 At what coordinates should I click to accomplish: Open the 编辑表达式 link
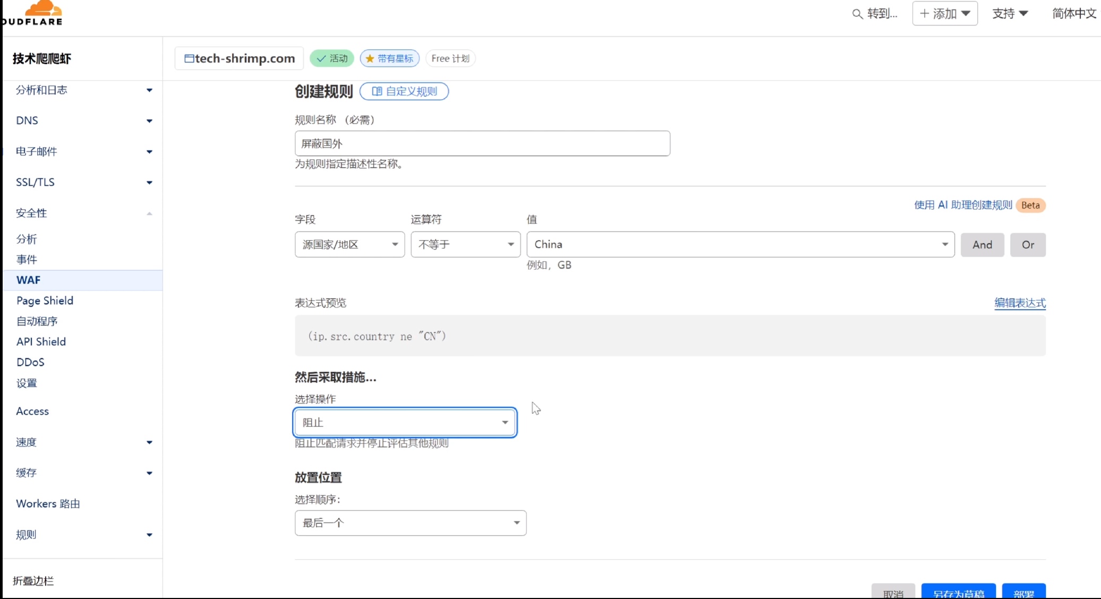tap(1020, 303)
